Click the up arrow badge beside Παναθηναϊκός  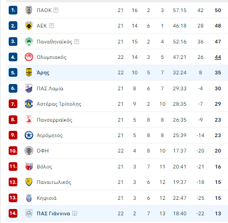77,42
